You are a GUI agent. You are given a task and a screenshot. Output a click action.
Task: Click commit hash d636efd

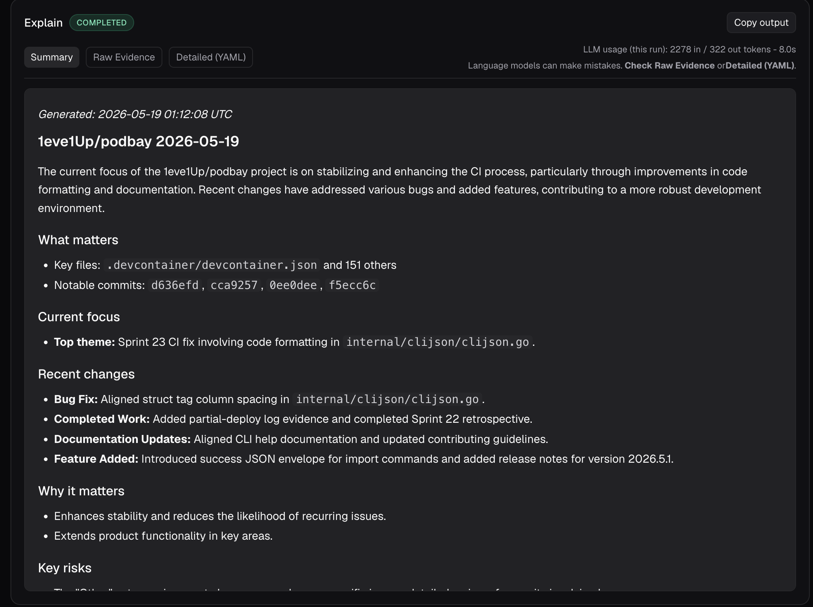click(x=175, y=285)
